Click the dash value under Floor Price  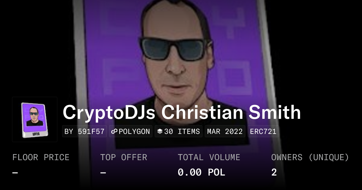coord(15,173)
